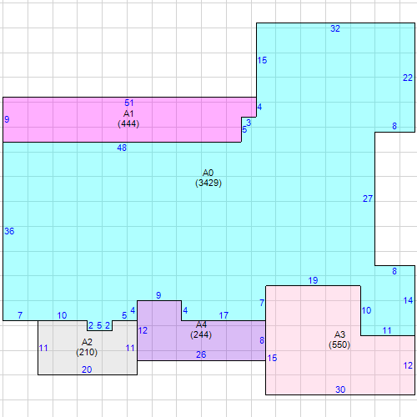Image resolution: width=417 pixels, height=417 pixels.
Task: Select the 14 dimension label
Action: point(408,300)
